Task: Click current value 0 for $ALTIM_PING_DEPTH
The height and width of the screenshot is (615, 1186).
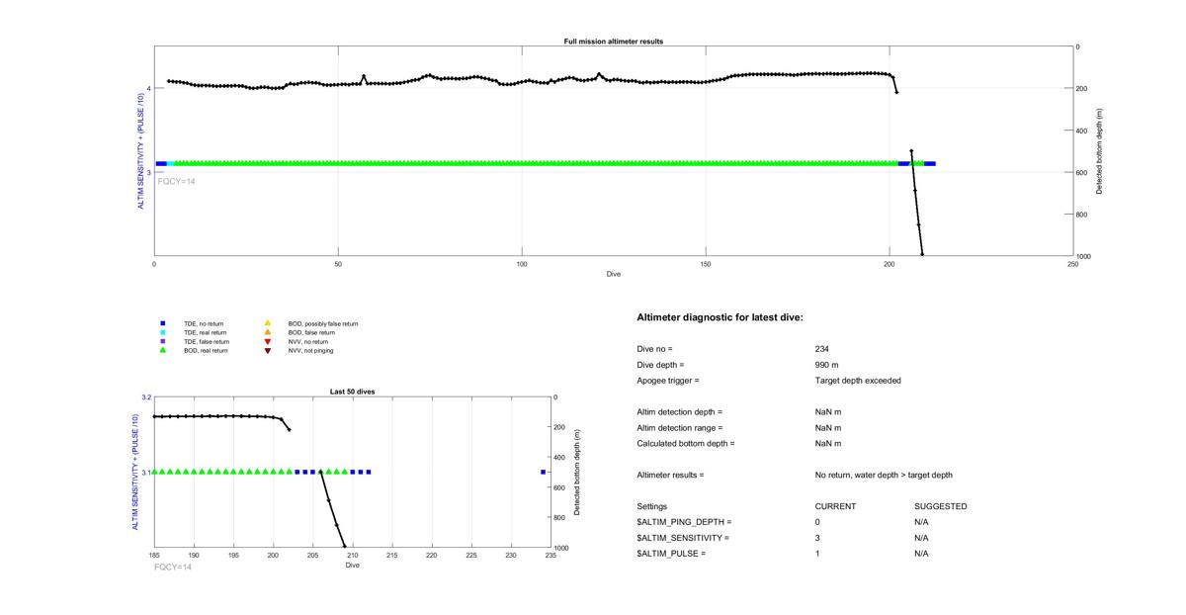Action: (818, 522)
